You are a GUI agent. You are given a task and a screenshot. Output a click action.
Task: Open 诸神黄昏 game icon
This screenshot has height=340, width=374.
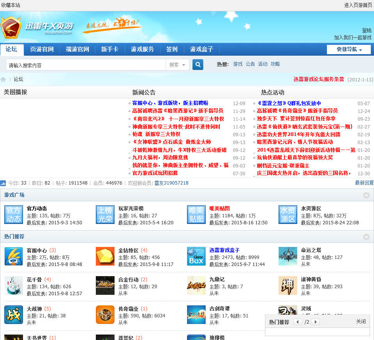pos(288,285)
